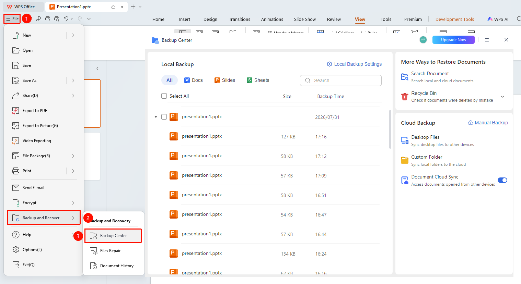The height and width of the screenshot is (284, 521).
Task: Collapse the presentation1.pptx backup group triangle
Action: pyautogui.click(x=156, y=117)
